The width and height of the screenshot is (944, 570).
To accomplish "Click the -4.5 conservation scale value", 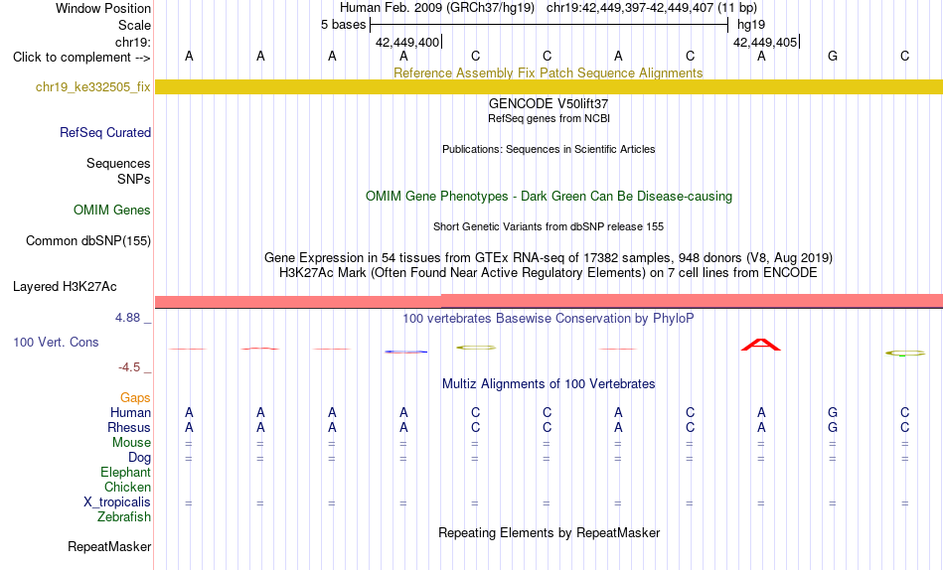I will [x=129, y=367].
